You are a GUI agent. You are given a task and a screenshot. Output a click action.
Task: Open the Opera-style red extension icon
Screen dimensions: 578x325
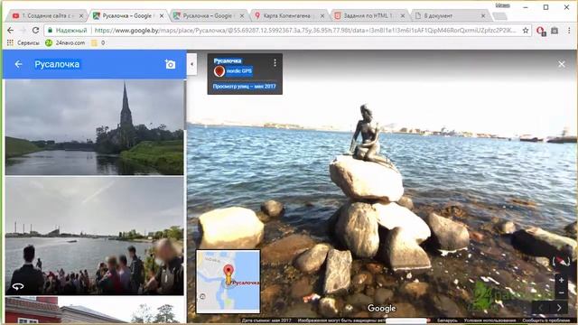point(541,31)
